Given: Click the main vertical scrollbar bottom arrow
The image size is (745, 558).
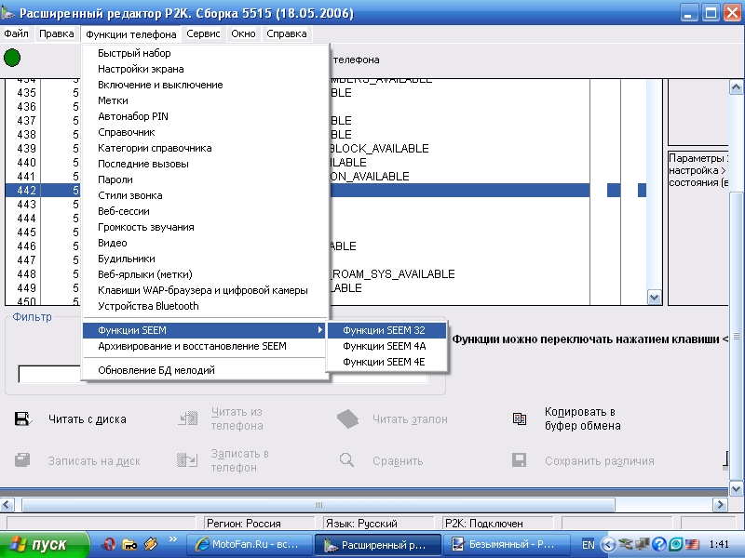Looking at the screenshot, I should [x=736, y=488].
